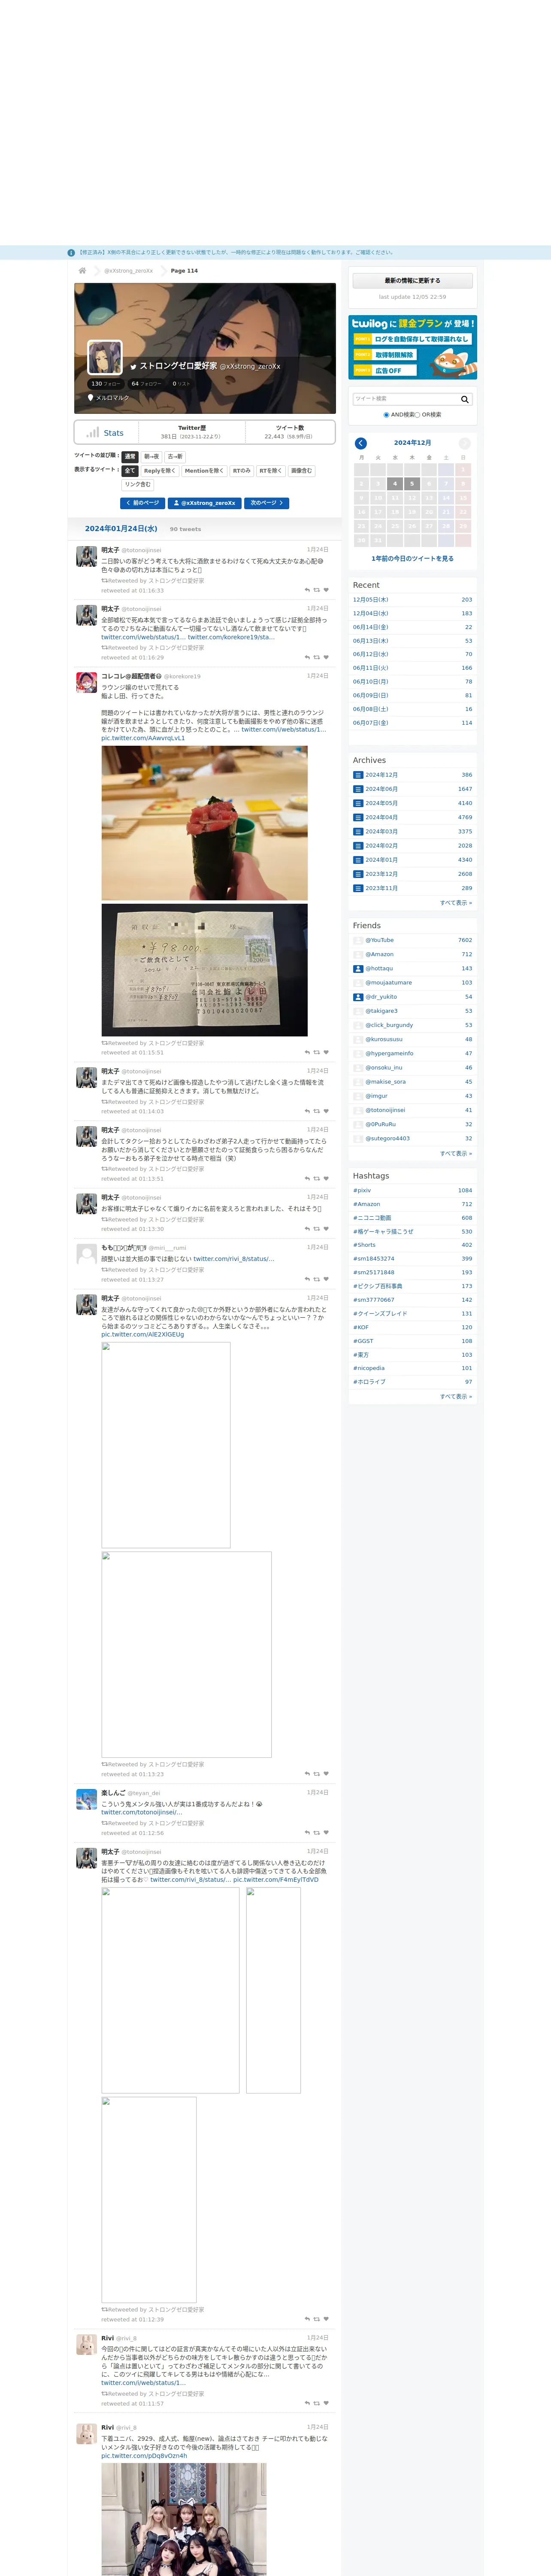
Task: Retweet the tweet retweeted at 01:15:51
Action: tap(317, 1052)
